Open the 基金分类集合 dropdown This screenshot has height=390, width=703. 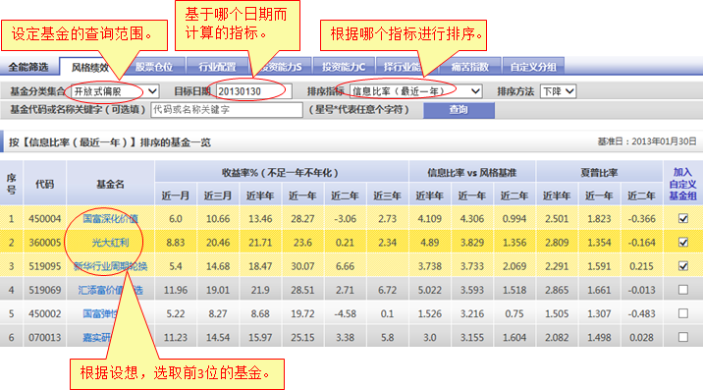(115, 91)
